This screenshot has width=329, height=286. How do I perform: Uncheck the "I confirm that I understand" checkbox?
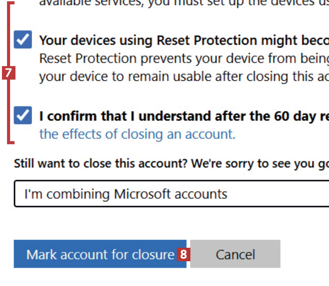click(x=23, y=116)
